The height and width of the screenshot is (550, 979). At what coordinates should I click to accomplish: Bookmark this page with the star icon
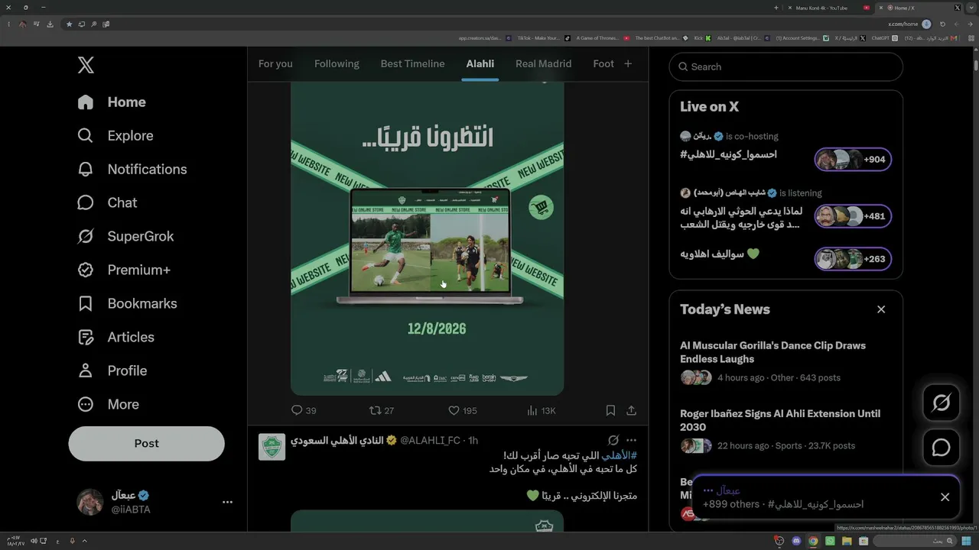point(69,24)
